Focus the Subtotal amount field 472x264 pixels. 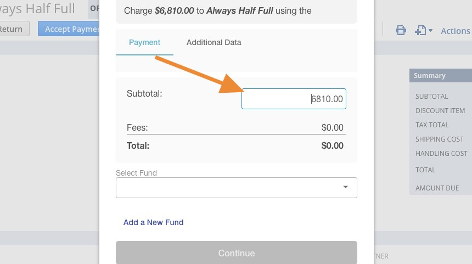(294, 99)
